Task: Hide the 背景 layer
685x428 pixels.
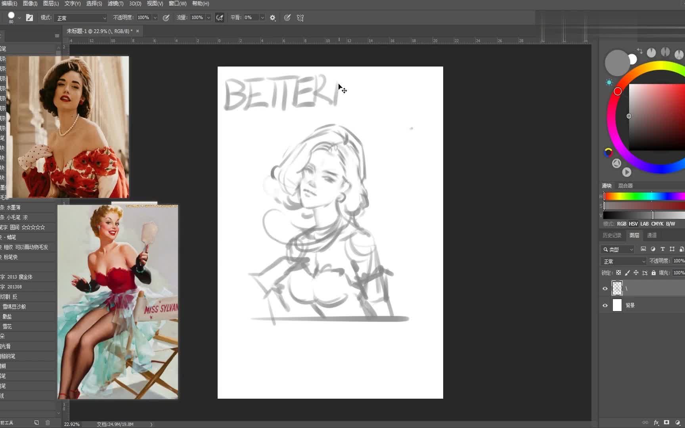Action: pos(605,305)
